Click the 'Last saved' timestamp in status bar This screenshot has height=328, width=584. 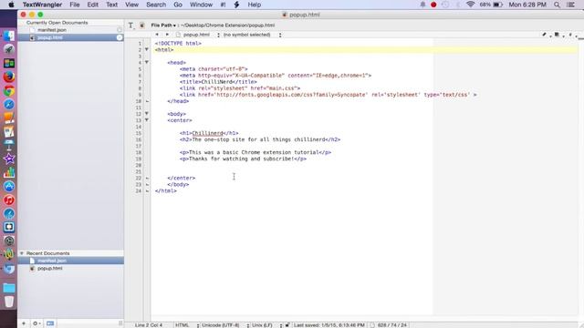point(328,325)
